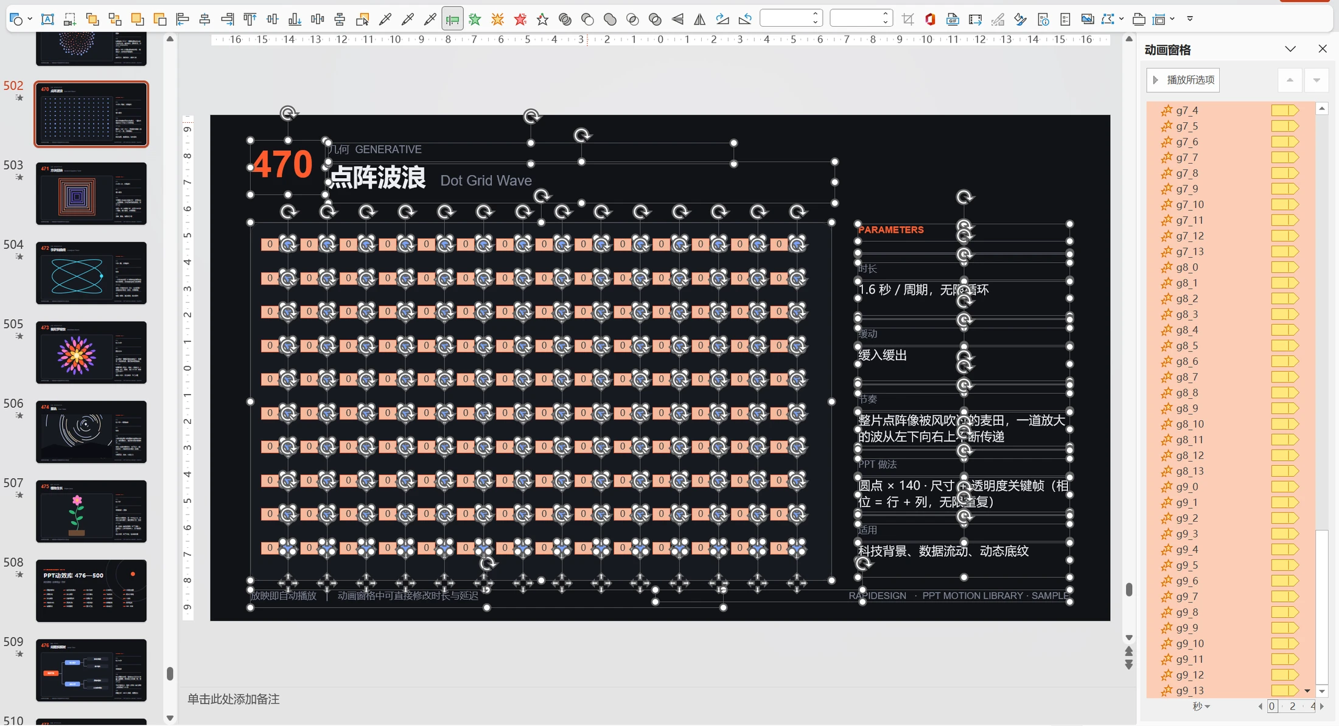The height and width of the screenshot is (726, 1339).
Task: Select the g8_13 animation entry
Action: (1230, 471)
